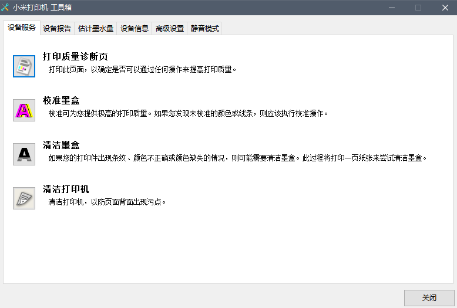
Task: Click the 打印质量诊断页 heading
Action: coord(75,56)
